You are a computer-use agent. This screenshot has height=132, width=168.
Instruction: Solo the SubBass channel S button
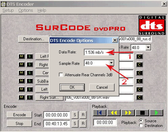pos(30,81)
